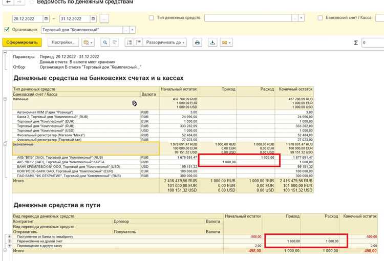
Task: Collapse the Наличные group in left margin
Action: (5, 99)
